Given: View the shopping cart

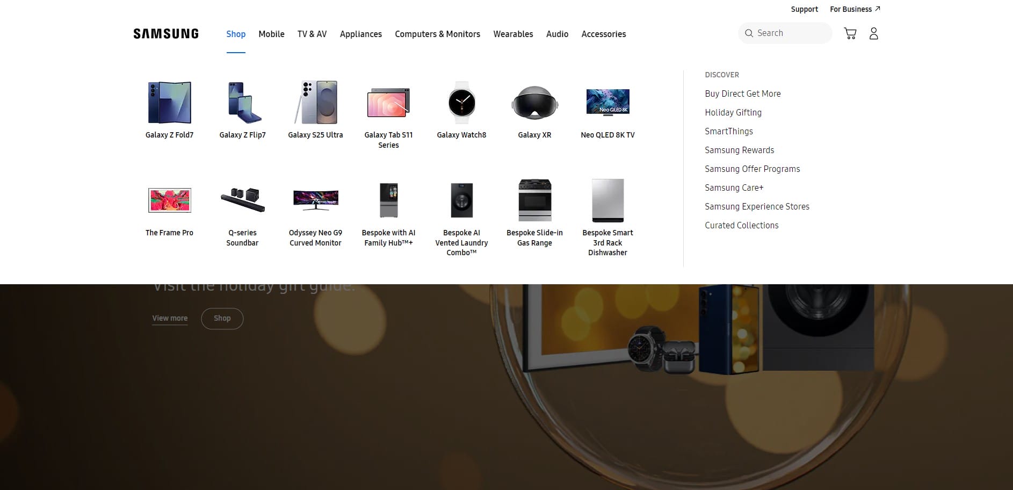Looking at the screenshot, I should (x=850, y=33).
